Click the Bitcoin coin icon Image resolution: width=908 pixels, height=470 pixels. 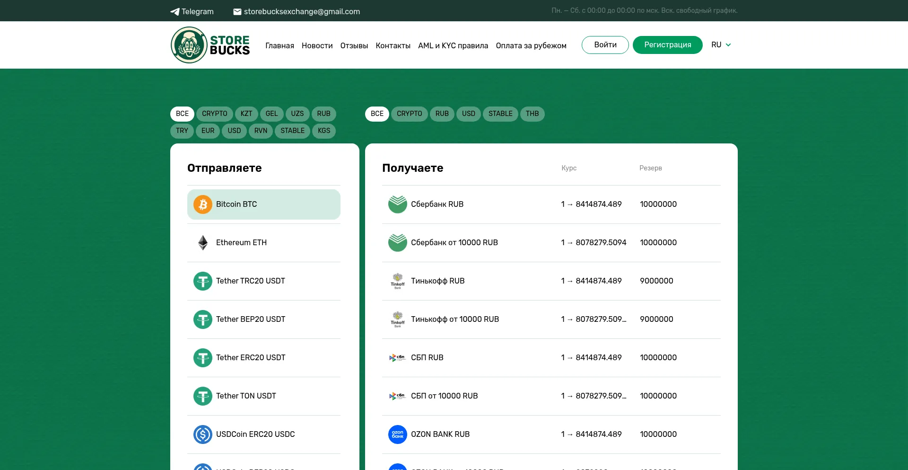tap(203, 204)
